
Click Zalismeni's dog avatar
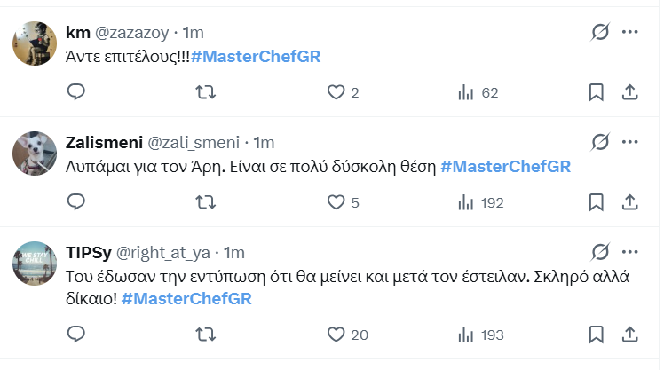36,153
